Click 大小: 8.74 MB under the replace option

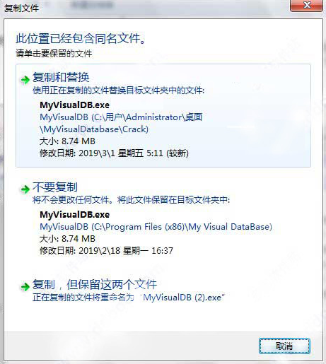tap(67, 141)
